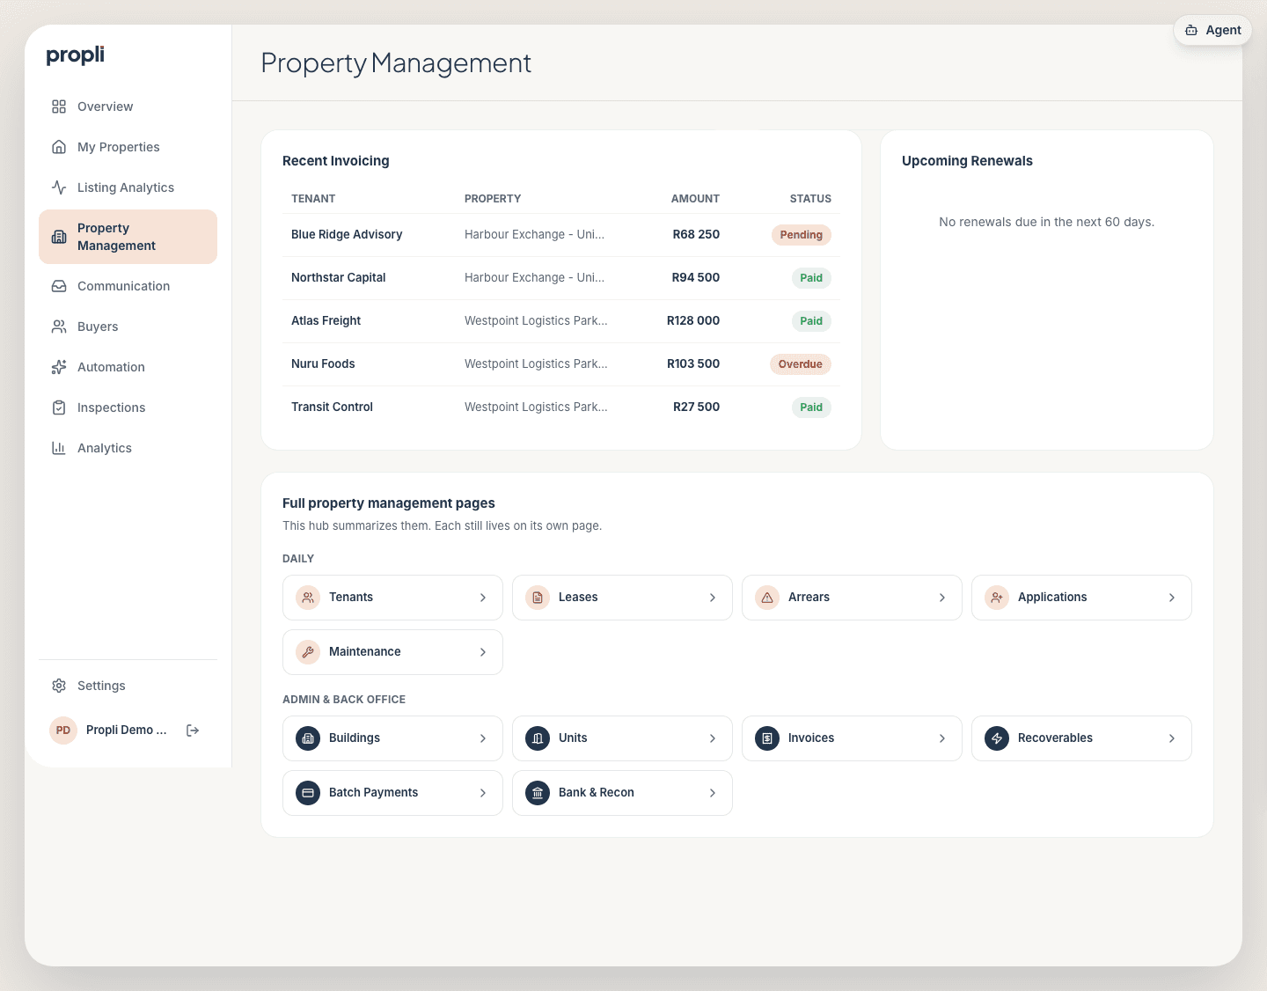Open Leases page via its chevron
1267x991 pixels.
pyautogui.click(x=713, y=598)
